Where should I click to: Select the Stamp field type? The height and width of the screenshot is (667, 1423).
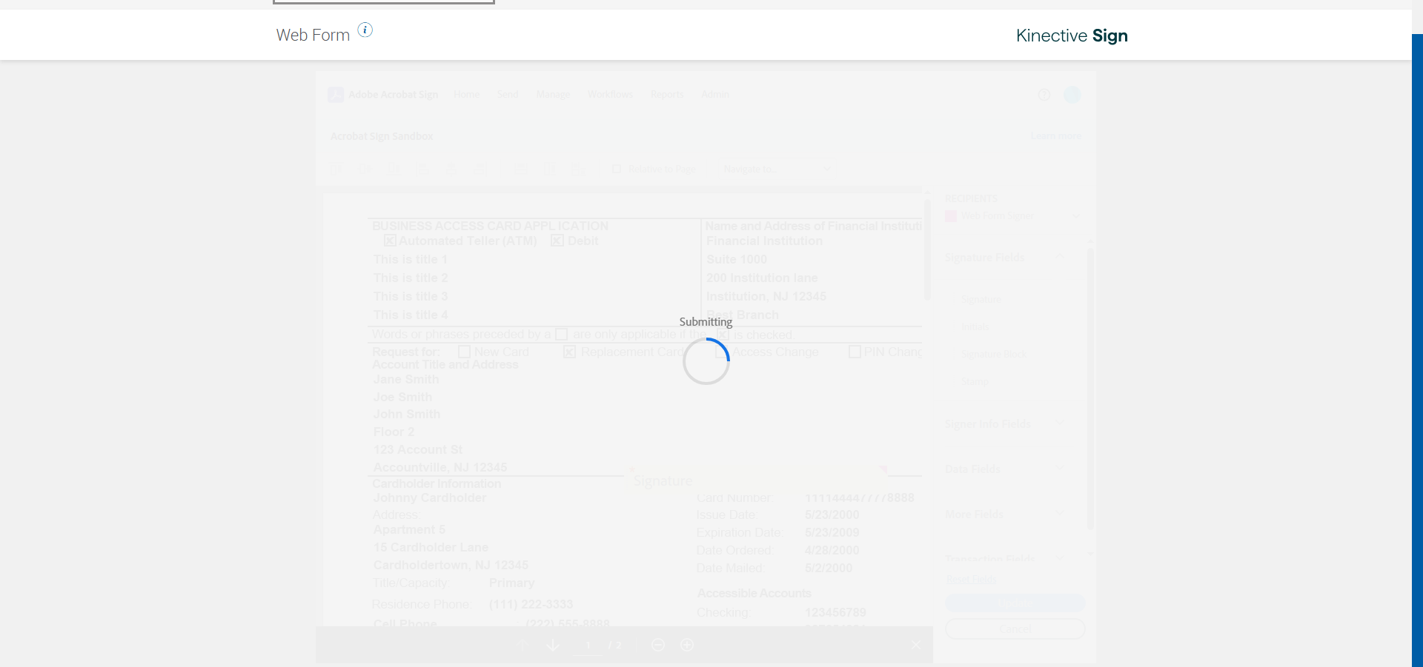click(975, 382)
